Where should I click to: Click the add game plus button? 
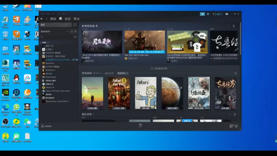tap(42, 126)
